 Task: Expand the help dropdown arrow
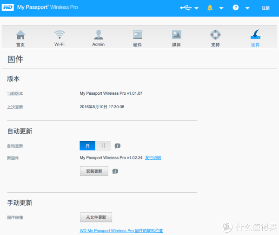click(247, 8)
